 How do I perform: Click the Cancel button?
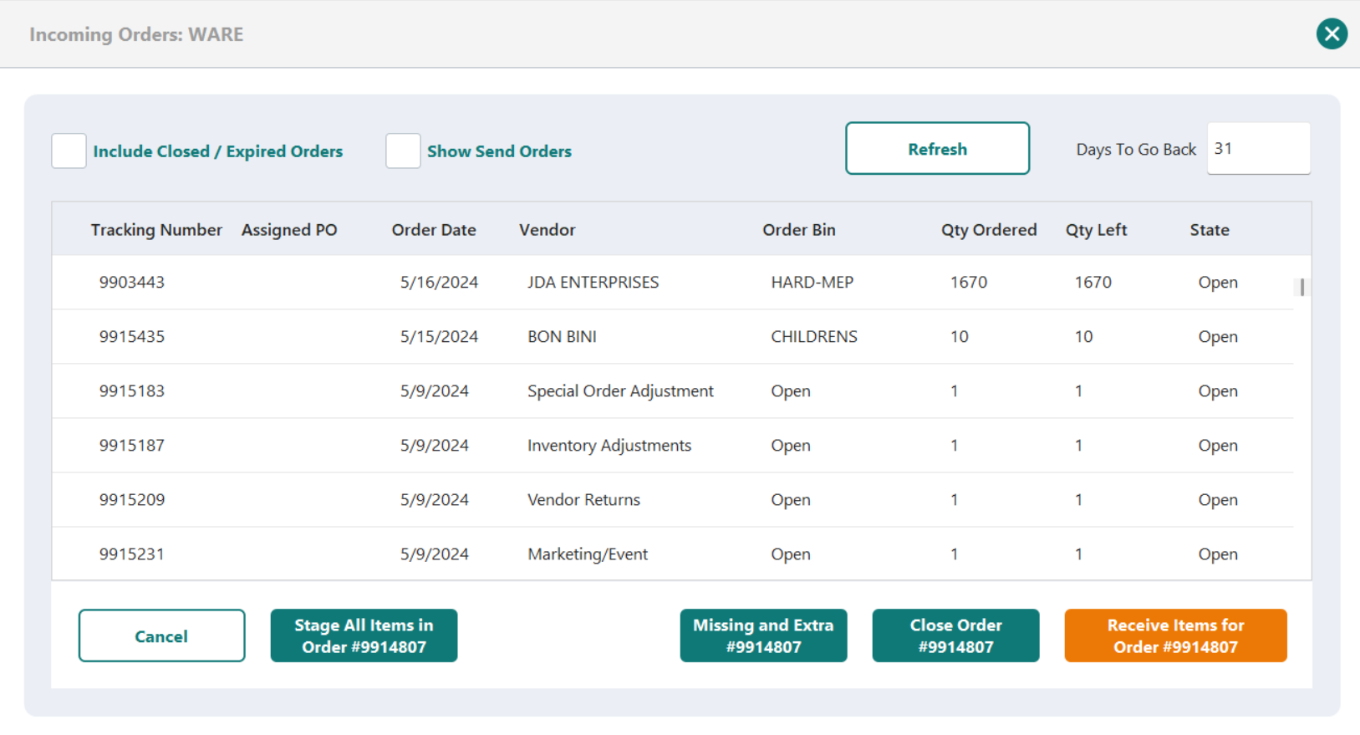coord(161,636)
